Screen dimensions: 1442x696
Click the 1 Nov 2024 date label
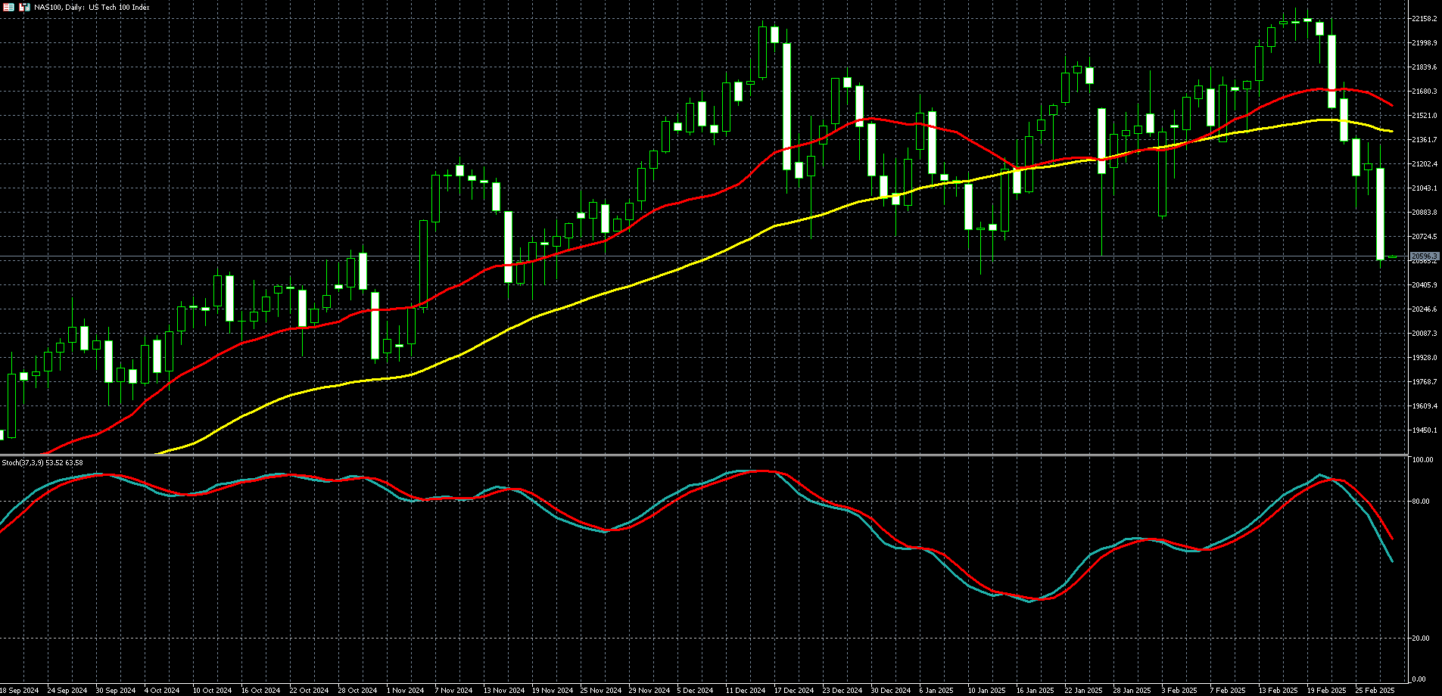(405, 691)
